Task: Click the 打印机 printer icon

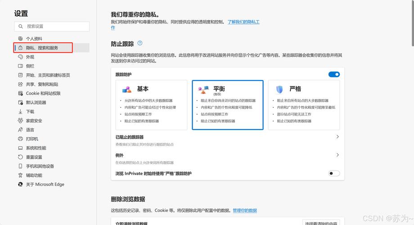Action: tap(20, 139)
